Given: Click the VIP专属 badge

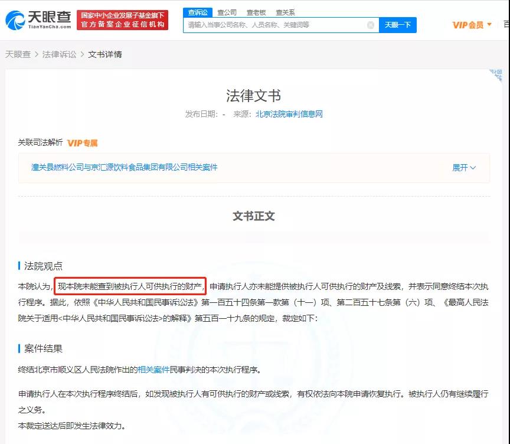Looking at the screenshot, I should (82, 143).
